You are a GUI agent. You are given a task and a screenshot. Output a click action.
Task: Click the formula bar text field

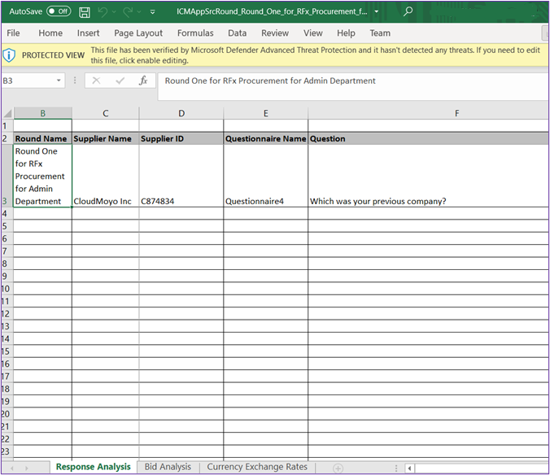(352, 86)
